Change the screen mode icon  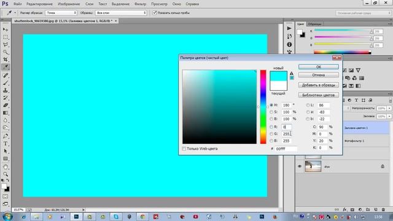6,204
